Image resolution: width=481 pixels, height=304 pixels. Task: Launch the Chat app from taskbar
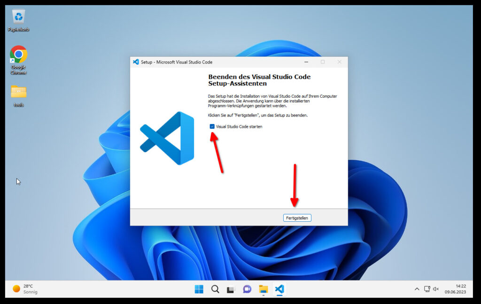pyautogui.click(x=247, y=289)
